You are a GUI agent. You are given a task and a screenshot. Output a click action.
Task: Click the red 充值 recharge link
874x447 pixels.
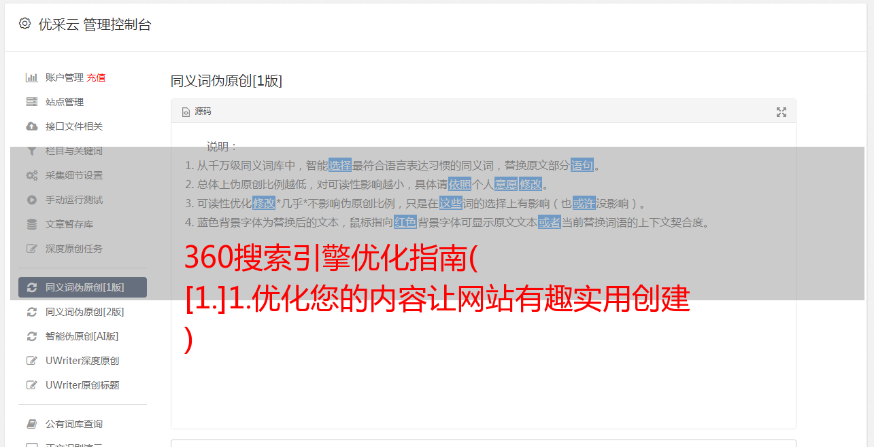[x=96, y=77]
